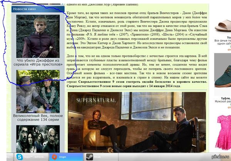Screen dimensions: 231x161
Task: Open the Joffrey Game of Thrones thumbnail
Action: click(38, 36)
